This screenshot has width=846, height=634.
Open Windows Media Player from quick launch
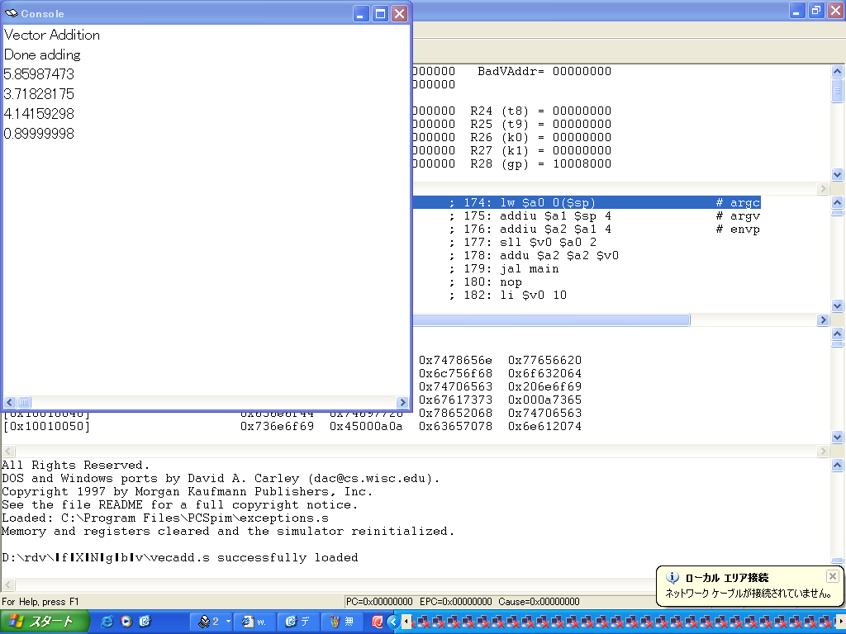pyautogui.click(x=126, y=622)
